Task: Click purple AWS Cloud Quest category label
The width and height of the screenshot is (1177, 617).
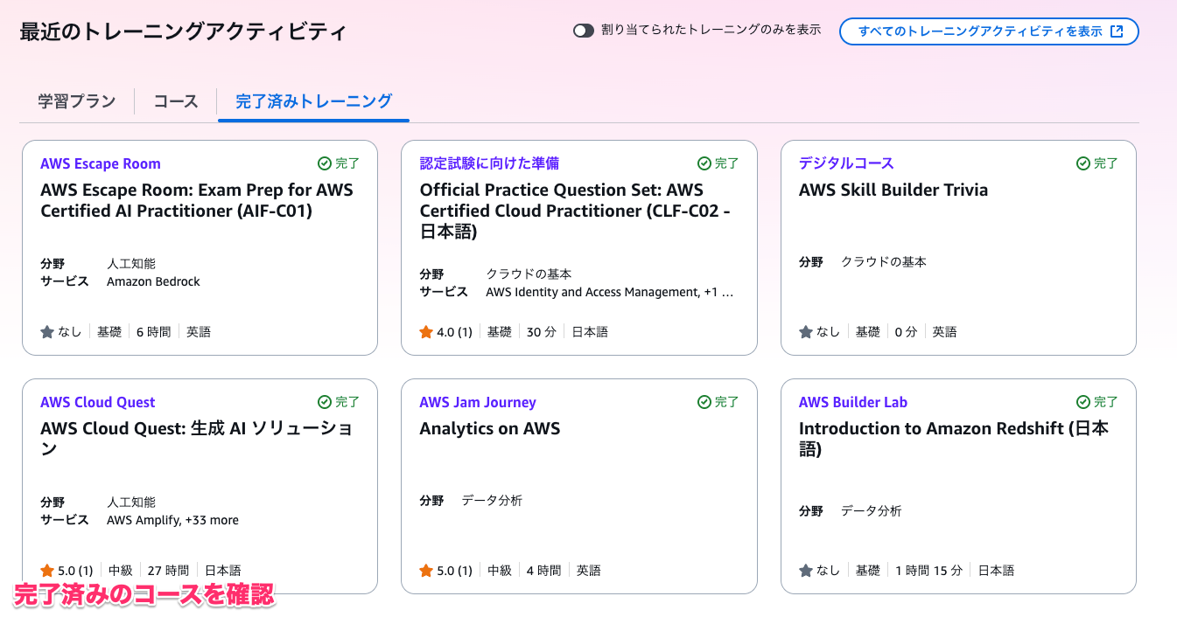Action: 98,402
